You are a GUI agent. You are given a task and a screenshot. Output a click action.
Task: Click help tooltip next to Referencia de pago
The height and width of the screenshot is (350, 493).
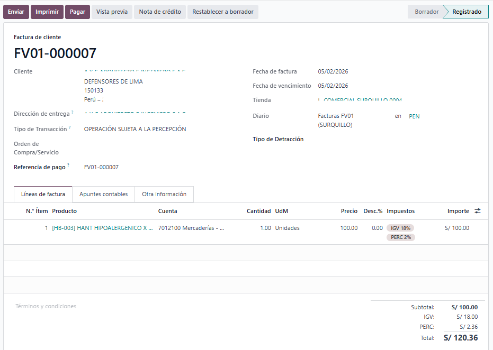click(x=68, y=165)
